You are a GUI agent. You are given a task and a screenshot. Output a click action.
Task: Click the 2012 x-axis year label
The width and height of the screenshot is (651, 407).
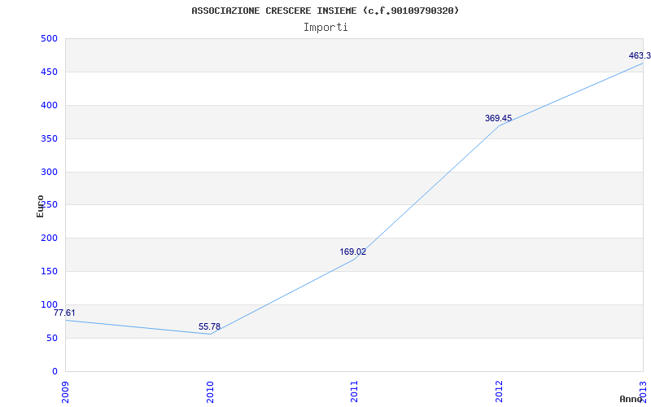coord(499,392)
